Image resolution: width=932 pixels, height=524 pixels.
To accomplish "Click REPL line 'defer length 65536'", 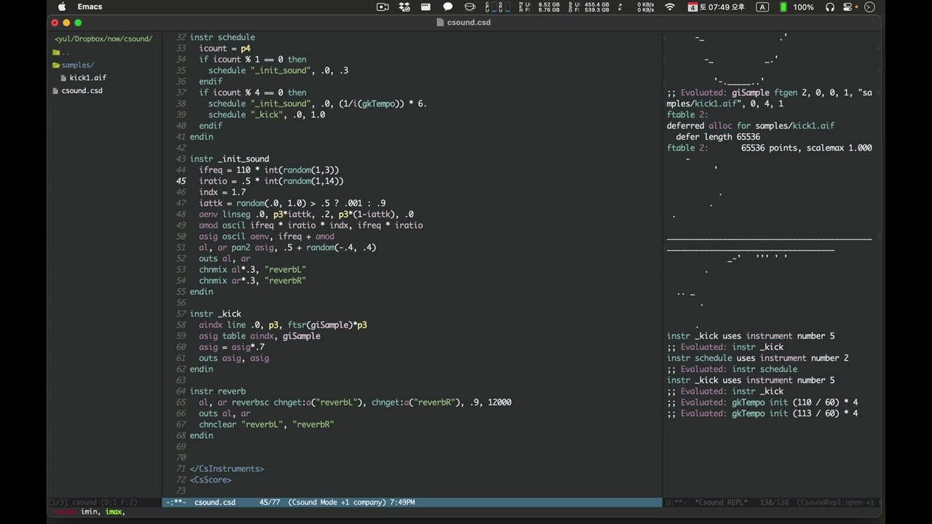I will pos(718,137).
